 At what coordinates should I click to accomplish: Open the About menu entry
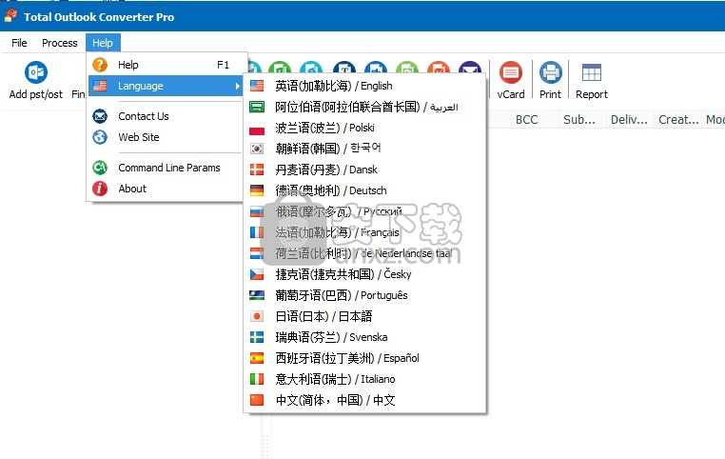click(165, 189)
